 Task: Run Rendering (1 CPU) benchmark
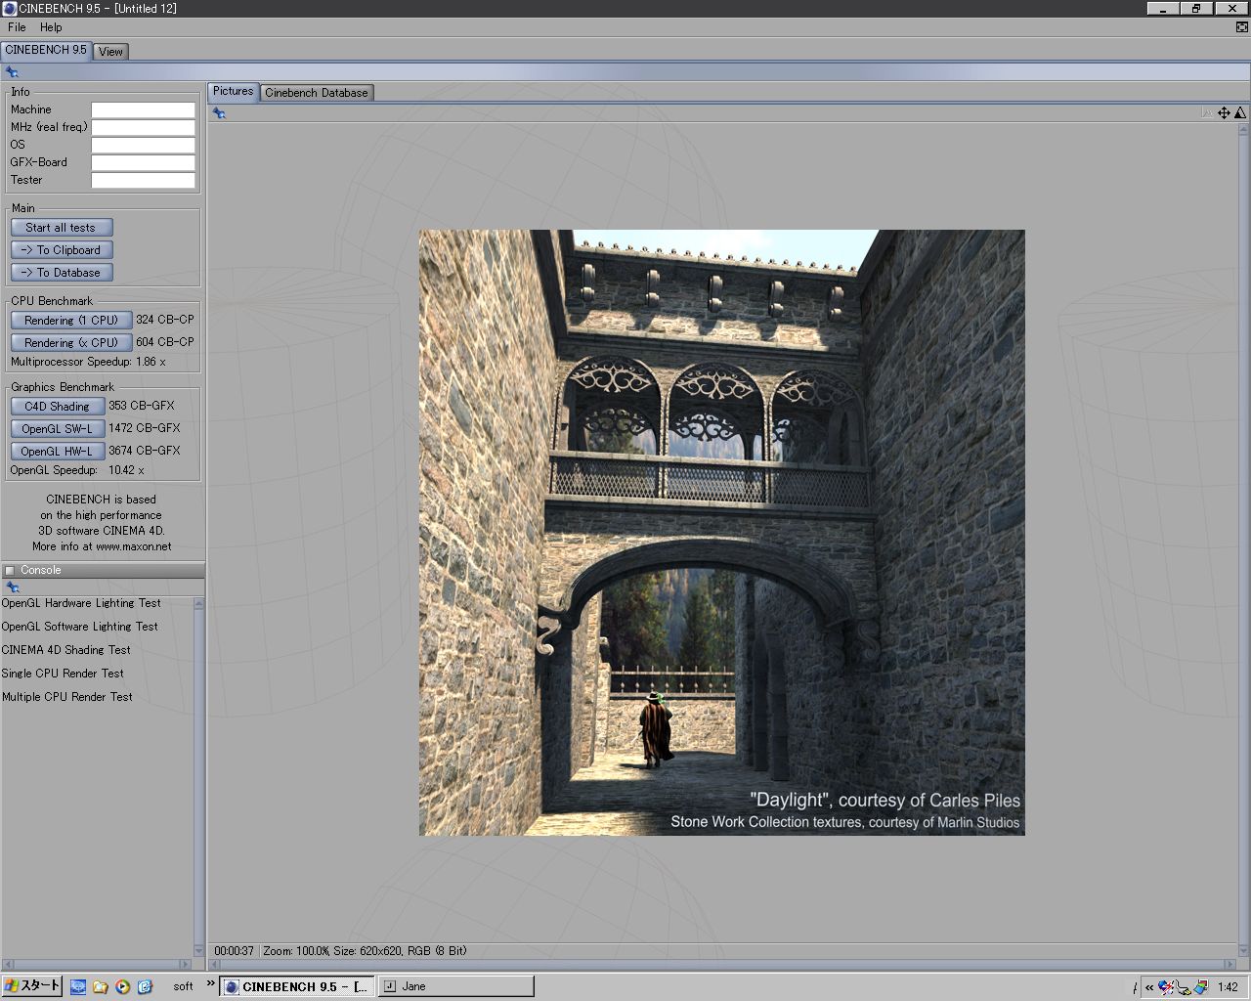(x=71, y=320)
